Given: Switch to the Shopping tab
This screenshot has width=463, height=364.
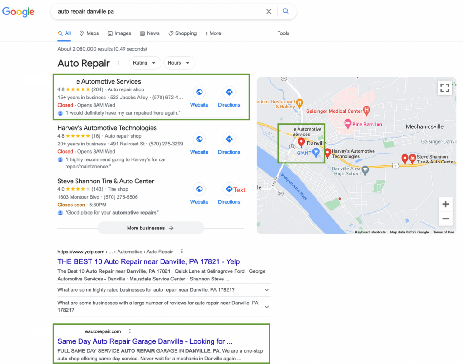Looking at the screenshot, I should click(183, 33).
